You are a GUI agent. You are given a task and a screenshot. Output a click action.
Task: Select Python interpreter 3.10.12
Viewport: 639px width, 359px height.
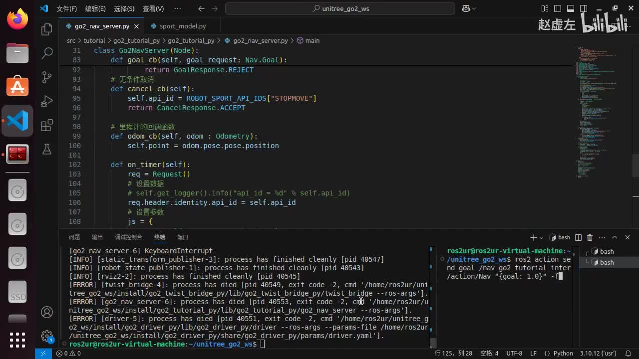click(x=598, y=353)
